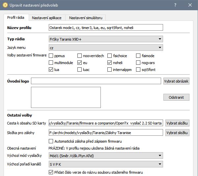Click the help question mark button
This screenshot has width=198, height=176.
(x=175, y=5)
